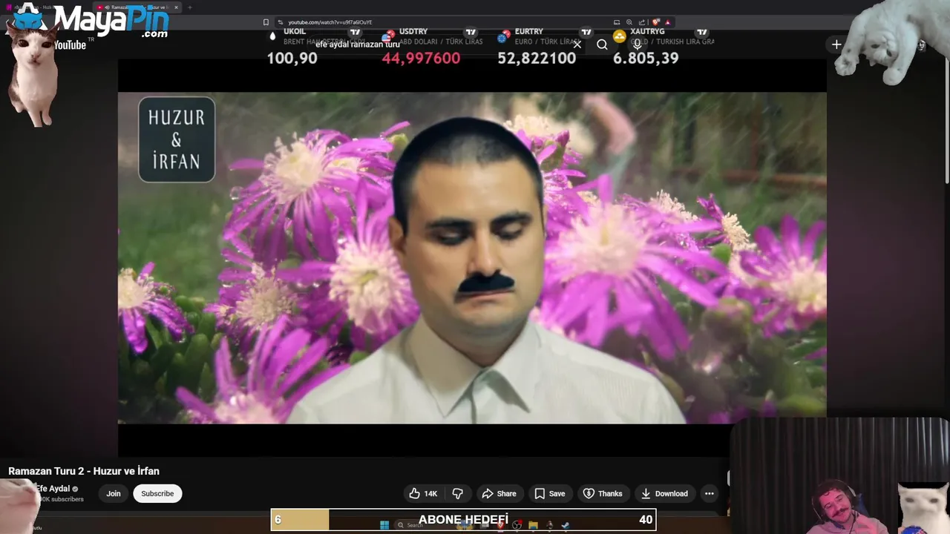Open site settings icon in the address bar
The width and height of the screenshot is (950, 534).
pyautogui.click(x=281, y=22)
